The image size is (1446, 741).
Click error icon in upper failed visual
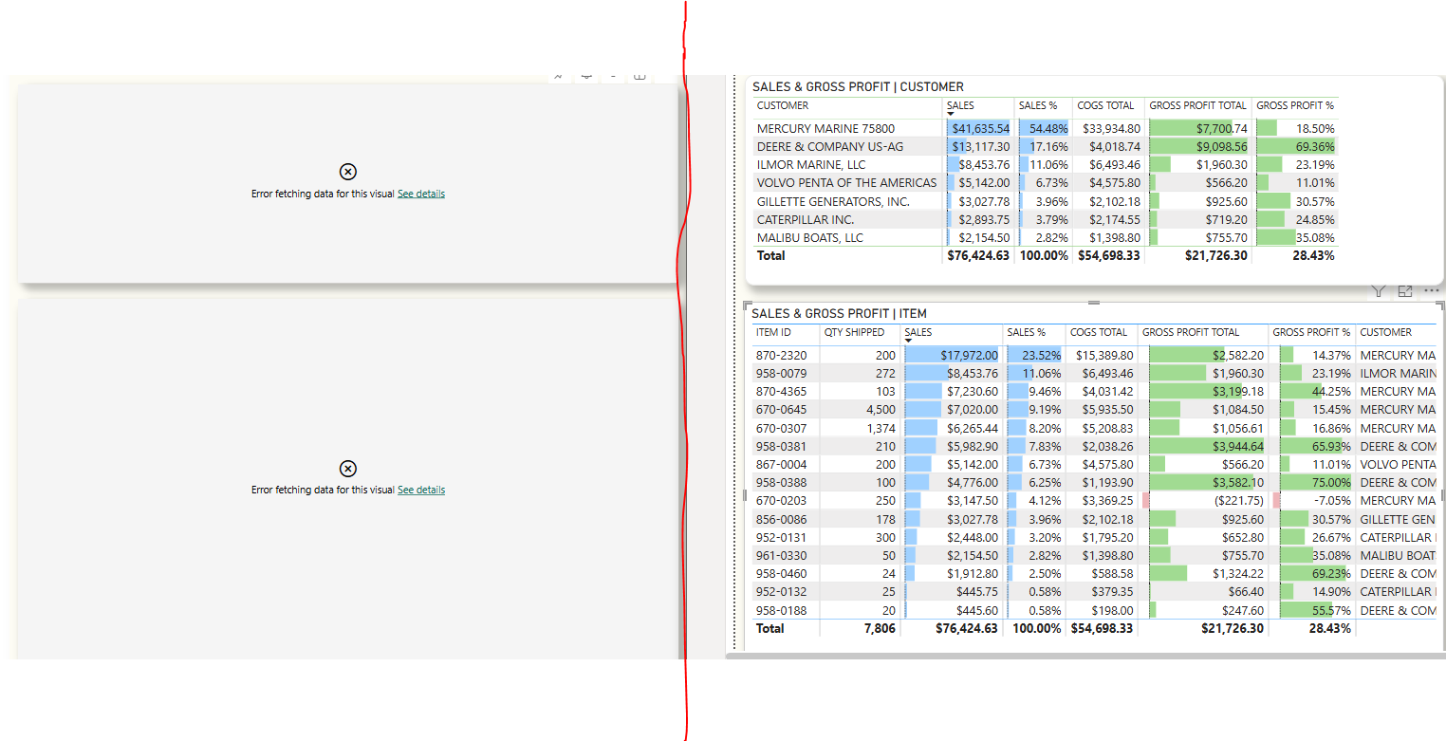point(347,172)
